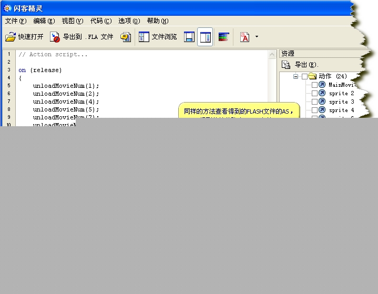Tick the checkbox beside sprite 2
378x294 pixels.
(314, 93)
